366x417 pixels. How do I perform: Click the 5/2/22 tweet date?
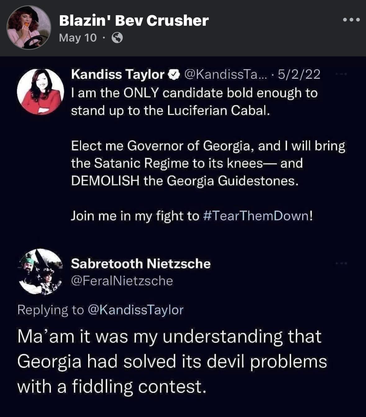coord(299,74)
